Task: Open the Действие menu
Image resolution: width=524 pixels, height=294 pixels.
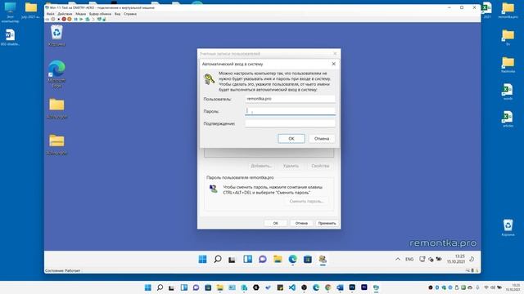Action: [x=65, y=14]
